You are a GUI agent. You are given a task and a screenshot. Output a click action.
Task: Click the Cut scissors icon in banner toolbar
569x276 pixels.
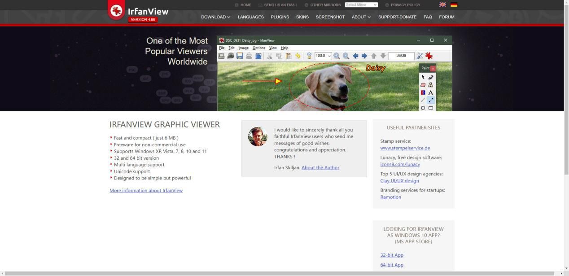click(270, 56)
